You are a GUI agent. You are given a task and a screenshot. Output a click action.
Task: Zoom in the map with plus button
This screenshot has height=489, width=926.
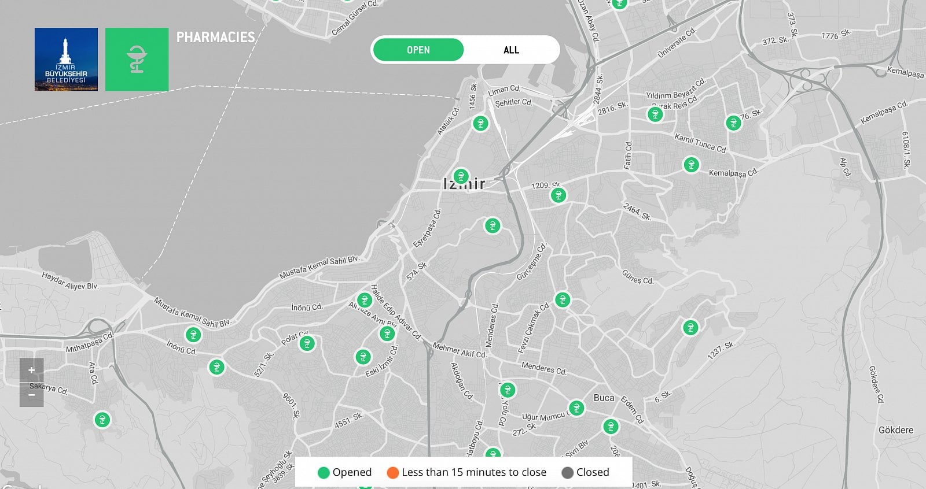click(x=32, y=370)
